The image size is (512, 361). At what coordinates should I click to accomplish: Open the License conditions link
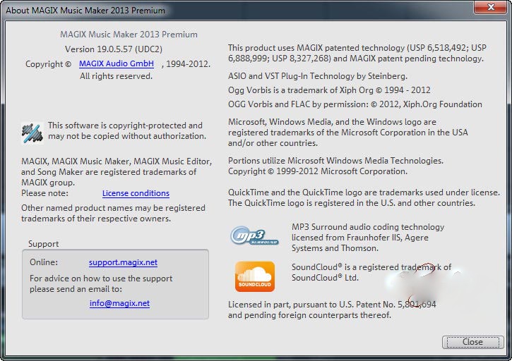click(x=136, y=193)
